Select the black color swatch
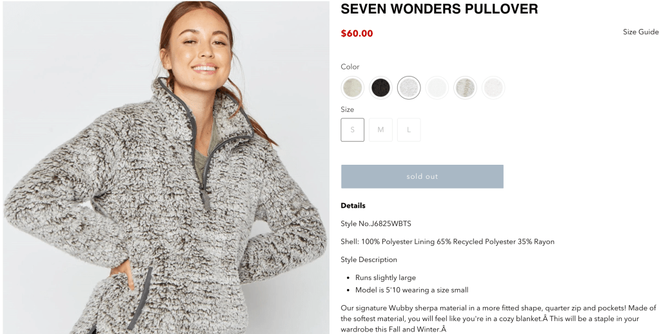The width and height of the screenshot is (659, 334). click(x=380, y=88)
